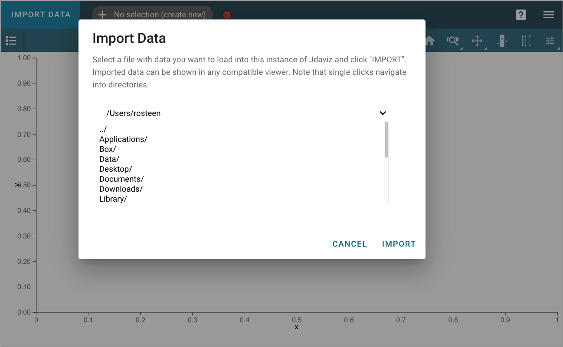The width and height of the screenshot is (563, 347).
Task: Select the box zoom magnifier tool
Action: (453, 41)
